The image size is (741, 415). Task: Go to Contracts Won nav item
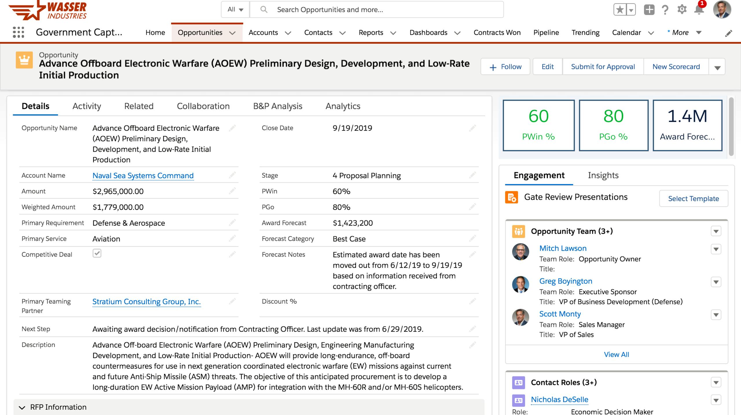coord(497,32)
